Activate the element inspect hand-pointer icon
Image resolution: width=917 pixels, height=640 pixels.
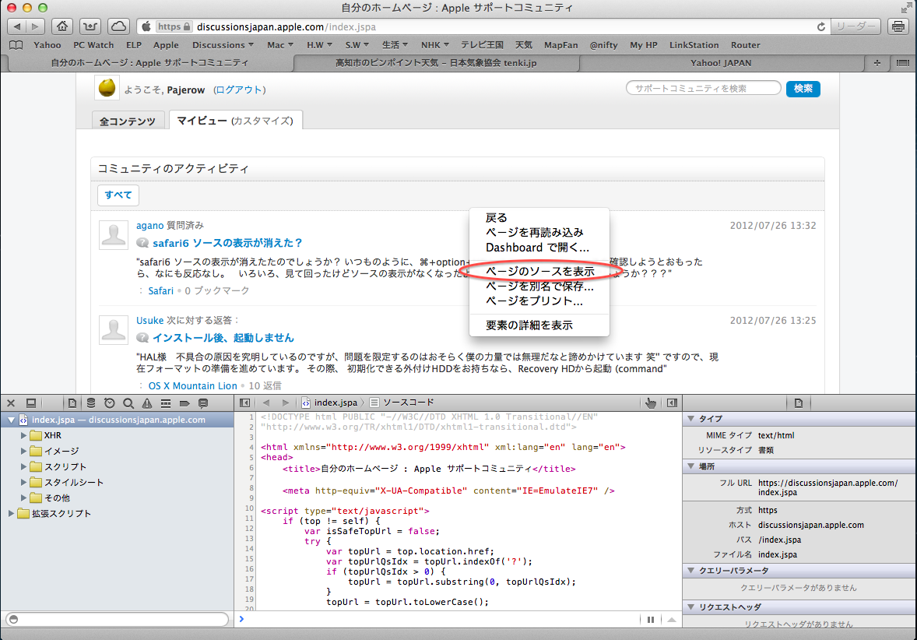pos(651,403)
